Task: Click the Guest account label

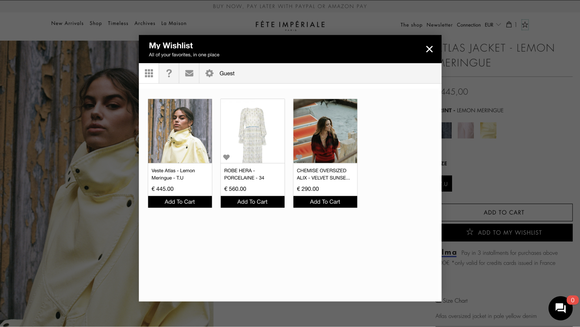Action: click(x=227, y=73)
